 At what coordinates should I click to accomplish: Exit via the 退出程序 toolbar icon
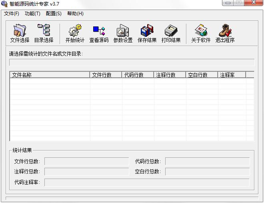225,33
